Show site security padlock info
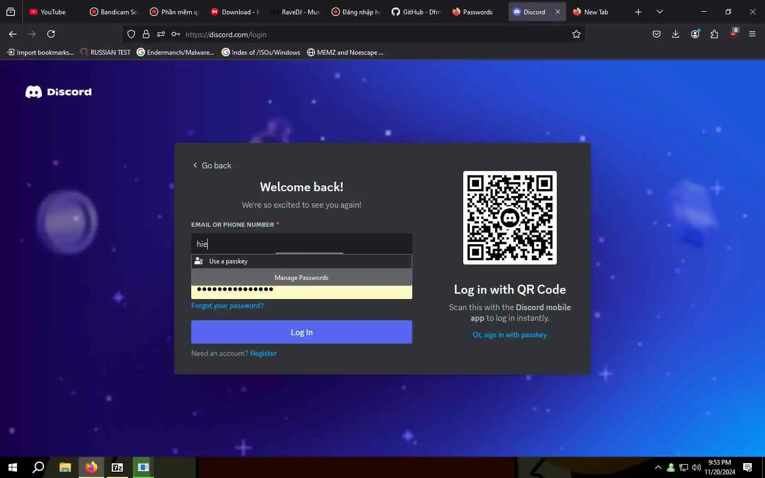The width and height of the screenshot is (765, 478). click(146, 34)
